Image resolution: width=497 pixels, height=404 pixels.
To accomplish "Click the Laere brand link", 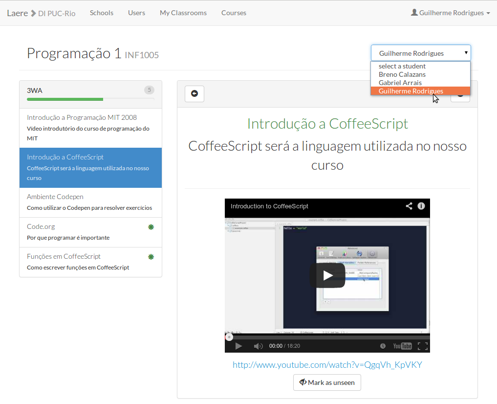I will [x=18, y=13].
